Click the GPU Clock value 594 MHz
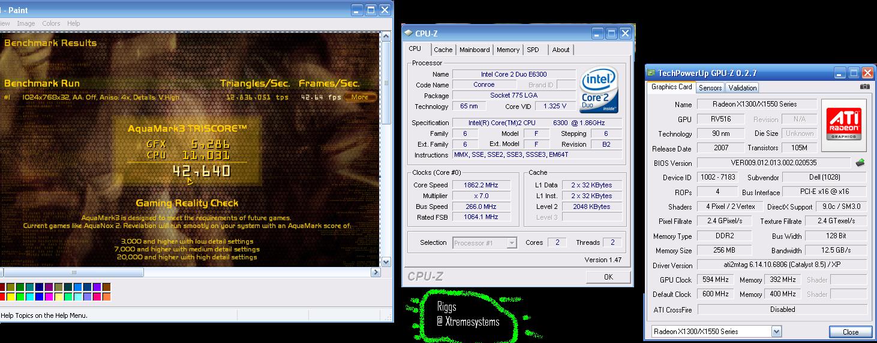 point(717,280)
